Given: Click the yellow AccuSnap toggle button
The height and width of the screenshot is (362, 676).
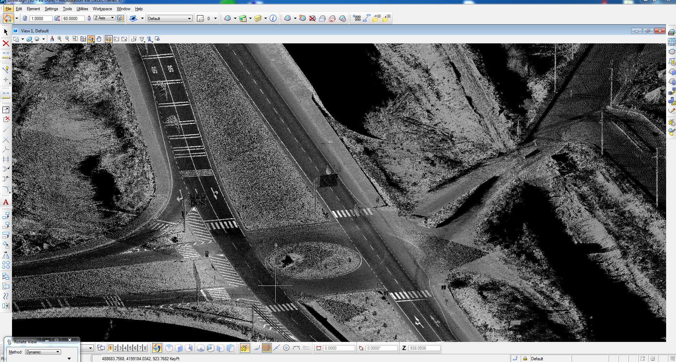Looking at the screenshot, I should coord(244,348).
